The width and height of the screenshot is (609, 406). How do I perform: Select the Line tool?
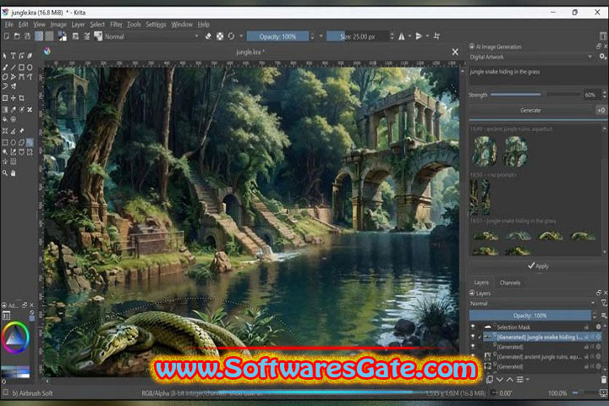click(13, 67)
